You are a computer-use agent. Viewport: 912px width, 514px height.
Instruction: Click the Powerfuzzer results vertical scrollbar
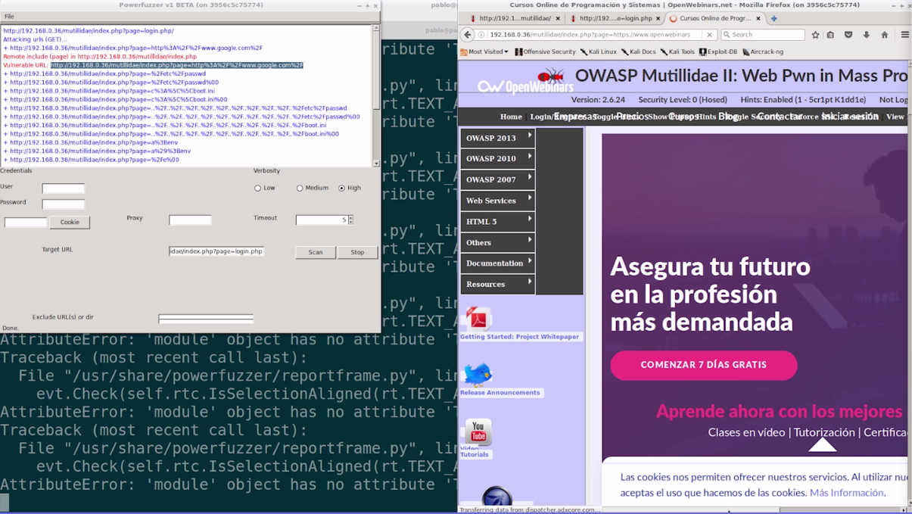(376, 95)
